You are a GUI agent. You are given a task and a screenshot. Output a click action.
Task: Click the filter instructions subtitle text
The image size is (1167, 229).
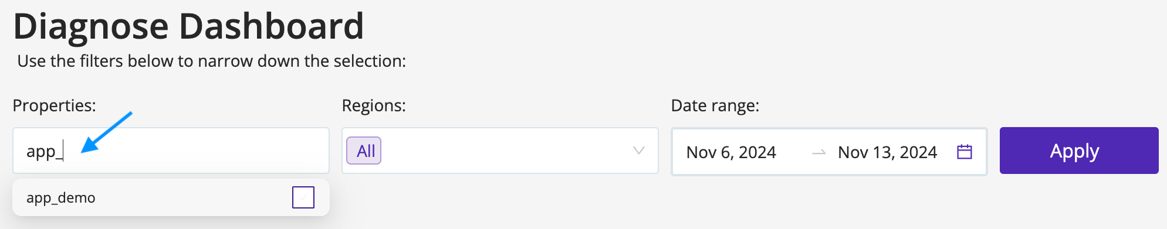coord(211,61)
